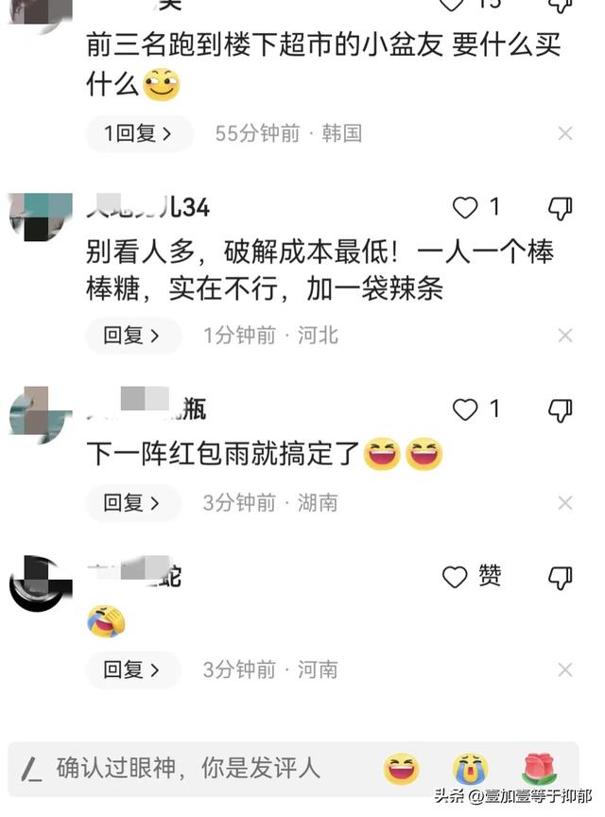Insert laughing emoji from comment bar

point(401,769)
